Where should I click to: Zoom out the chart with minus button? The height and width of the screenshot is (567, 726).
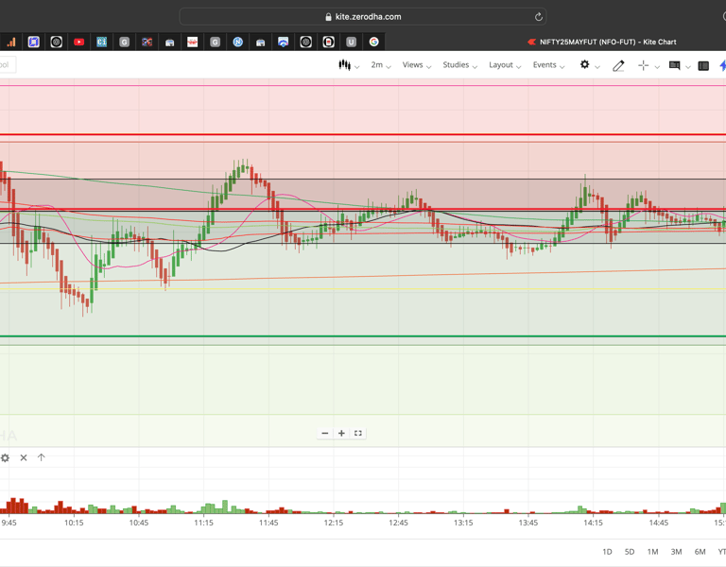tap(325, 433)
